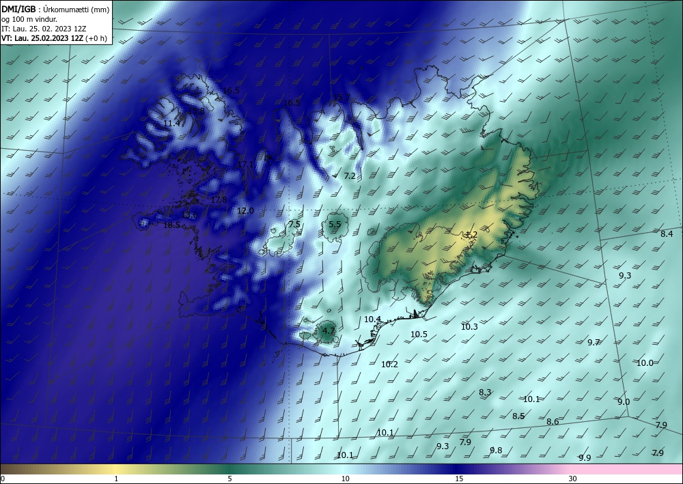Screen dimensions: 683x484
Task: Click the 5.5 glacier value
Action: click(x=335, y=225)
